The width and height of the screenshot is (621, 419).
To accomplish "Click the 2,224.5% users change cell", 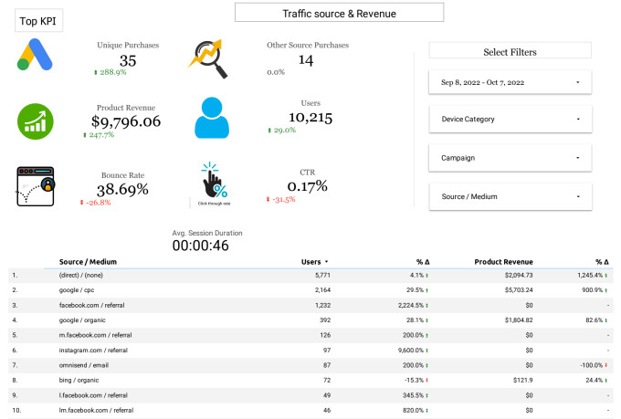I will (413, 305).
